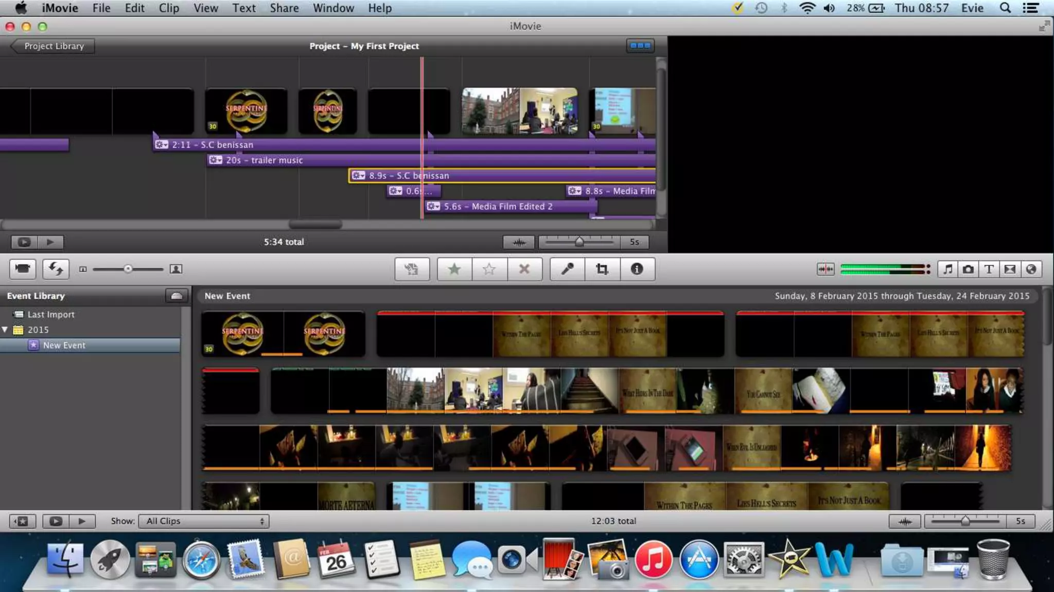Viewport: 1054px width, 592px height.
Task: Open the music and sound effects browser
Action: click(x=947, y=269)
